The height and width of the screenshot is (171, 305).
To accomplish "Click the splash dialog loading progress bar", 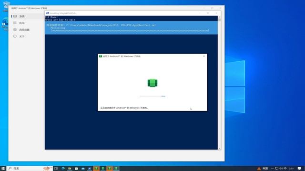I will pos(152,96).
